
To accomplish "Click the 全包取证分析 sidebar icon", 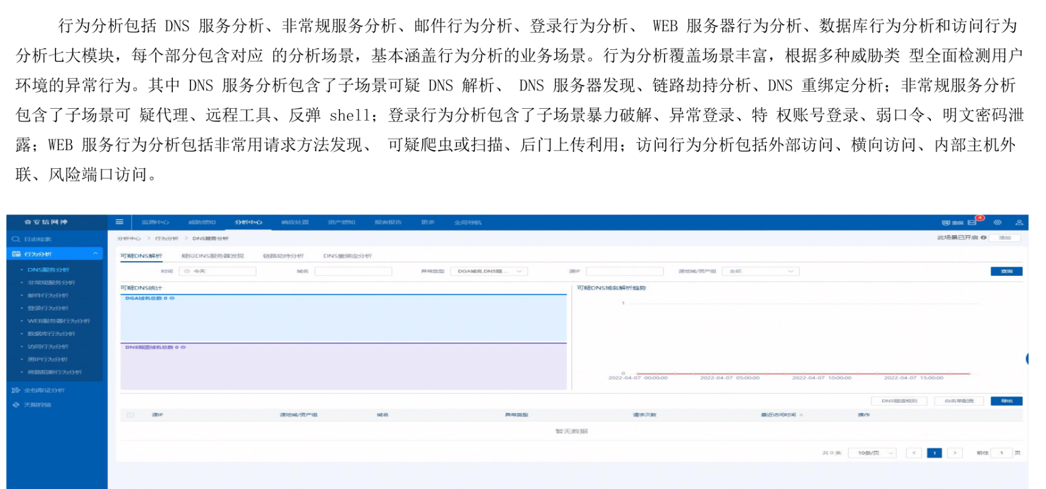I will click(16, 390).
